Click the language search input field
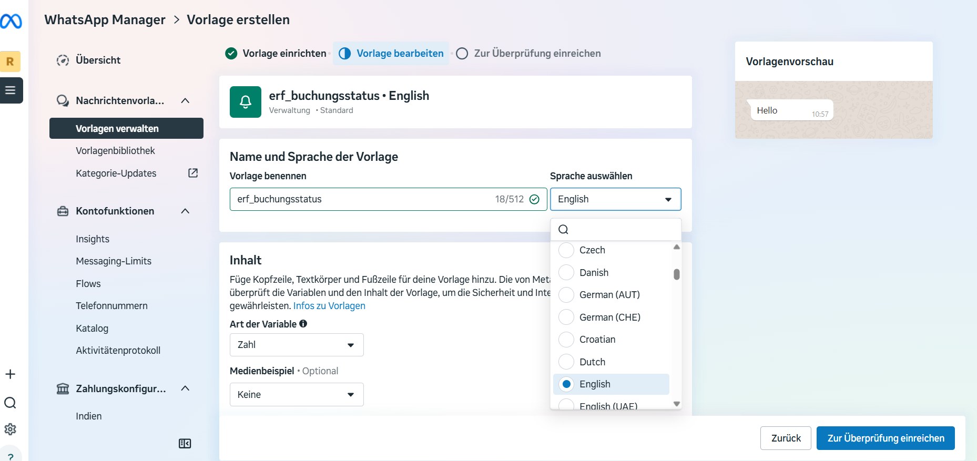The image size is (977, 461). [x=616, y=229]
